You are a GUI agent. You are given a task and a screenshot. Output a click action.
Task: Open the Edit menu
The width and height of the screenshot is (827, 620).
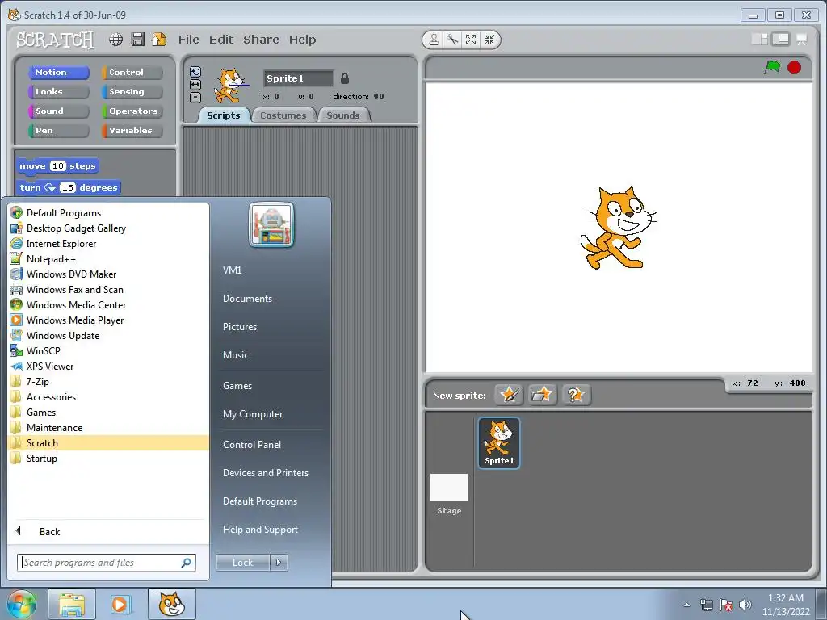coord(221,40)
